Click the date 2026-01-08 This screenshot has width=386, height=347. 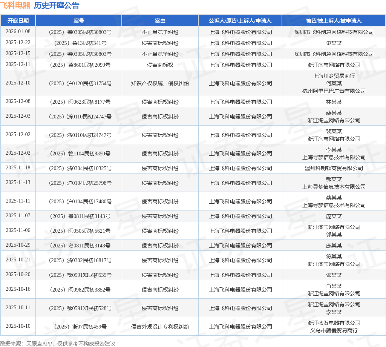coord(18,32)
